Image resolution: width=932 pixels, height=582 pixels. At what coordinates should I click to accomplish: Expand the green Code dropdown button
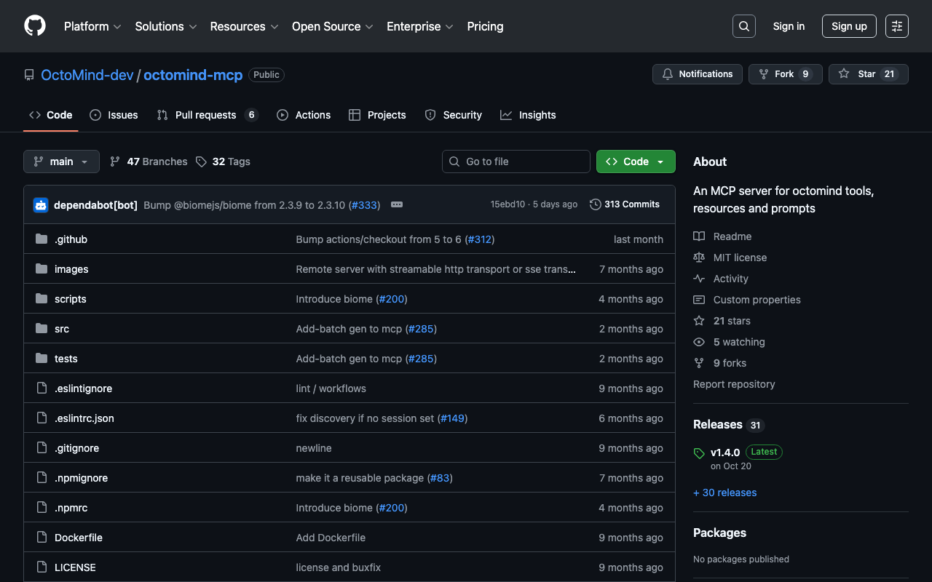636,162
